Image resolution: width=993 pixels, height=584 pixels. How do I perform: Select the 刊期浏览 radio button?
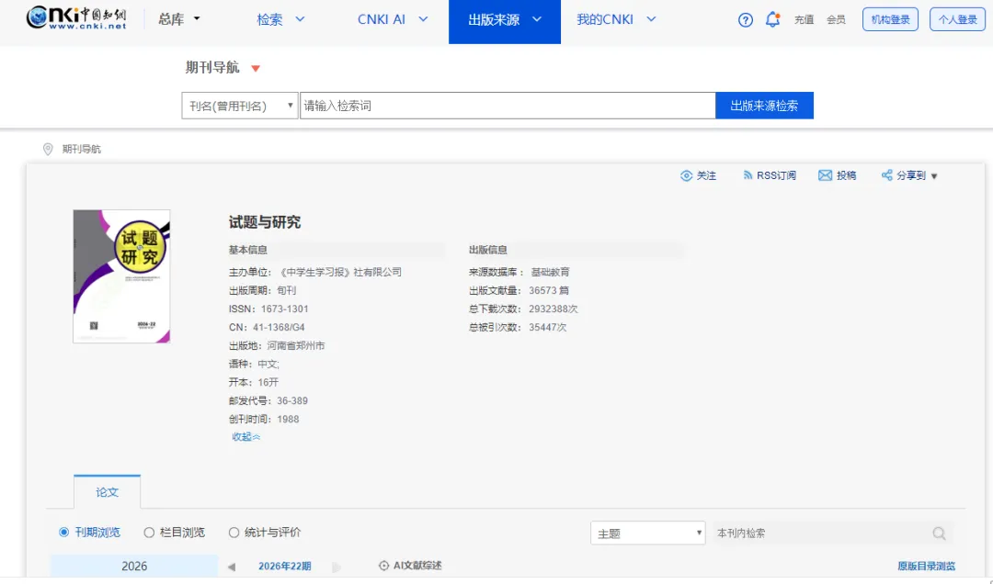tap(63, 532)
